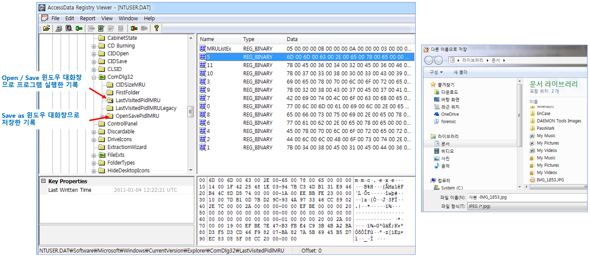
Task: Click the save dialog navigation pane scrollbar
Action: [519, 115]
